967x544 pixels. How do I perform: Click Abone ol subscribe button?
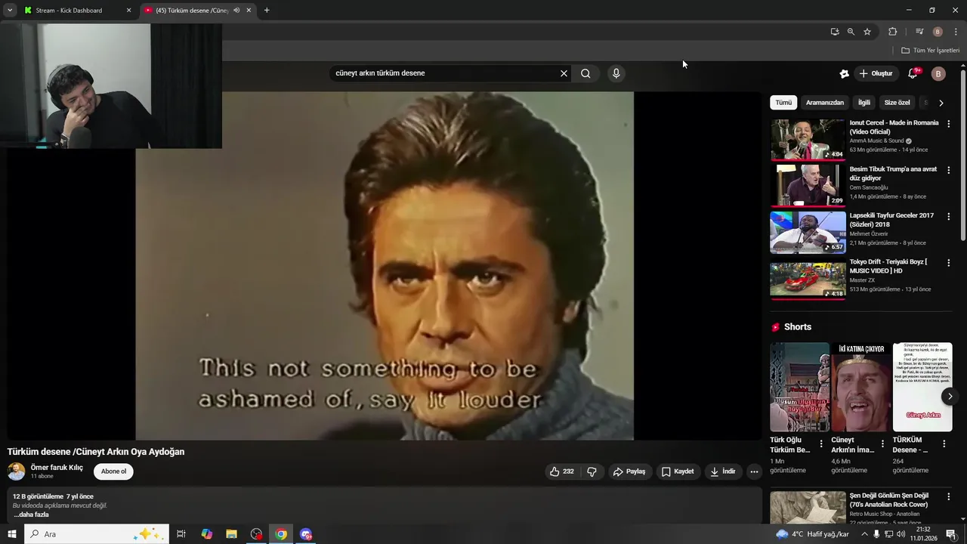click(x=114, y=471)
